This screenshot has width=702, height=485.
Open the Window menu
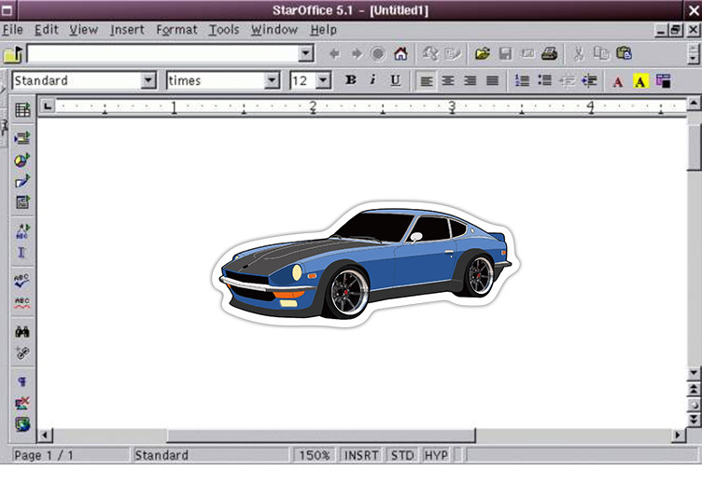(274, 30)
